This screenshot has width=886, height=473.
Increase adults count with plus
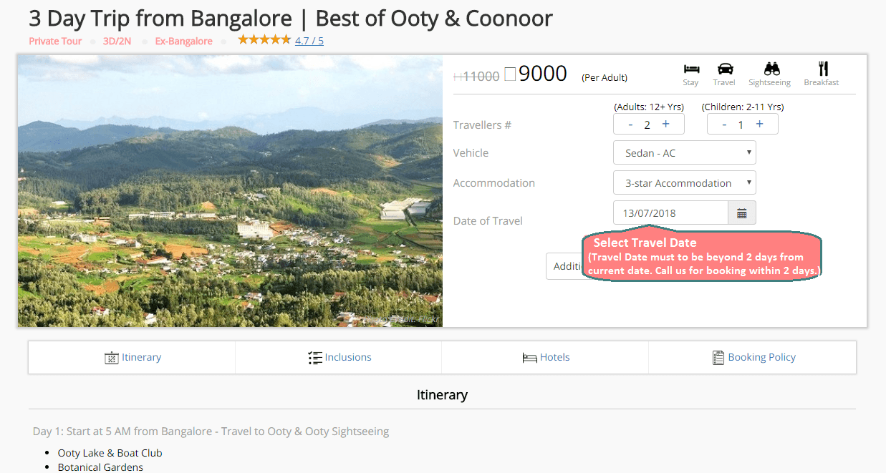665,125
